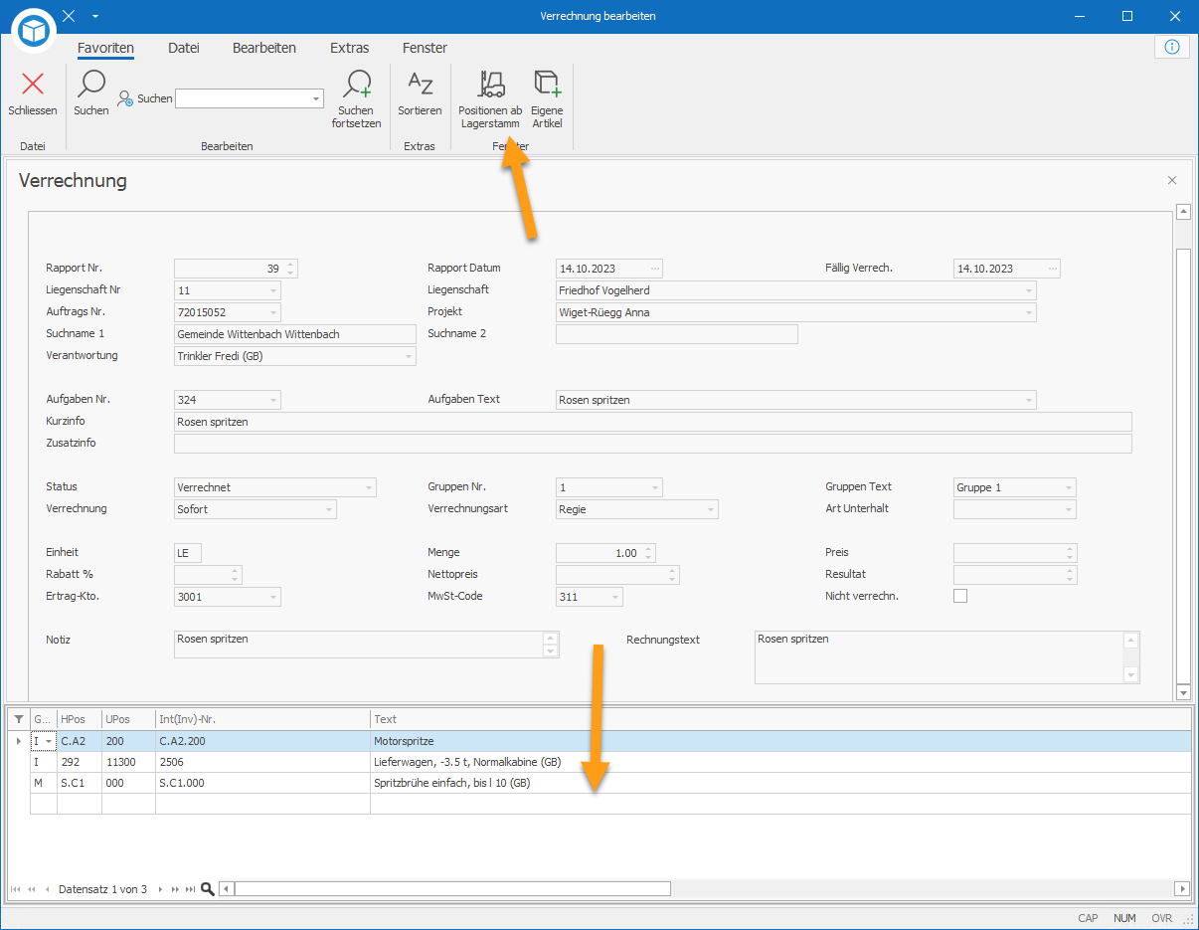The image size is (1199, 930).
Task: Open the quick access toolbar customize arrow
Action: 95,16
